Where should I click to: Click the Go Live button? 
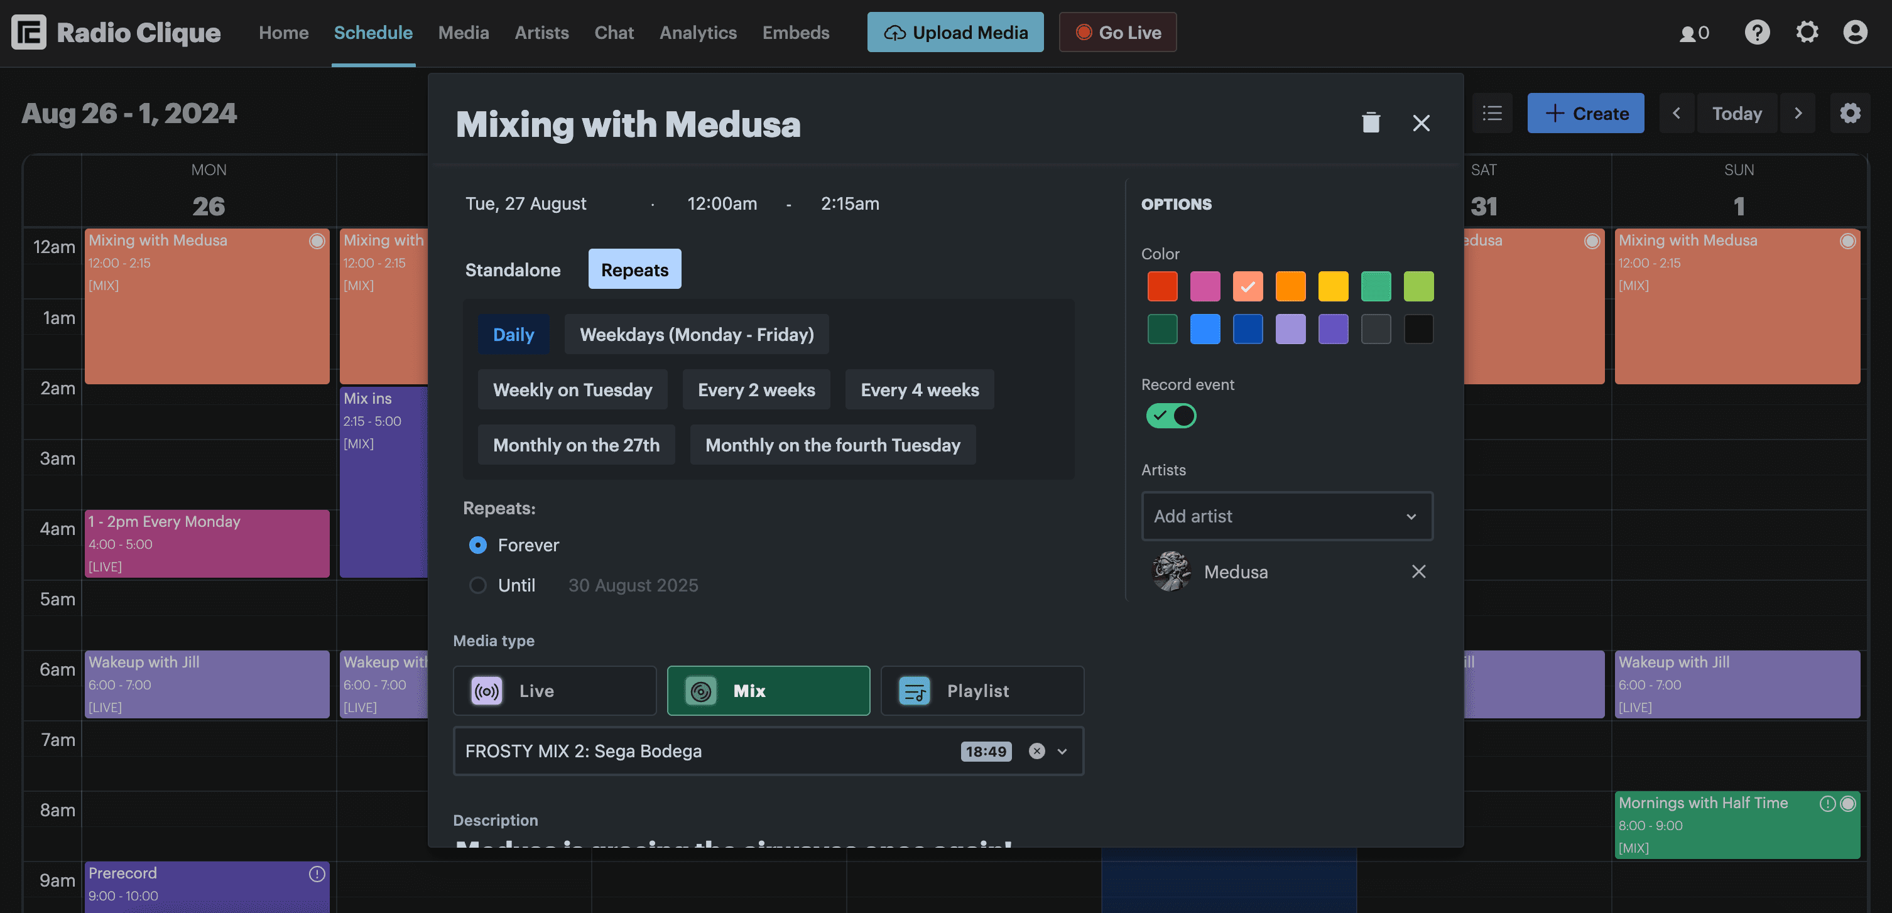point(1117,32)
